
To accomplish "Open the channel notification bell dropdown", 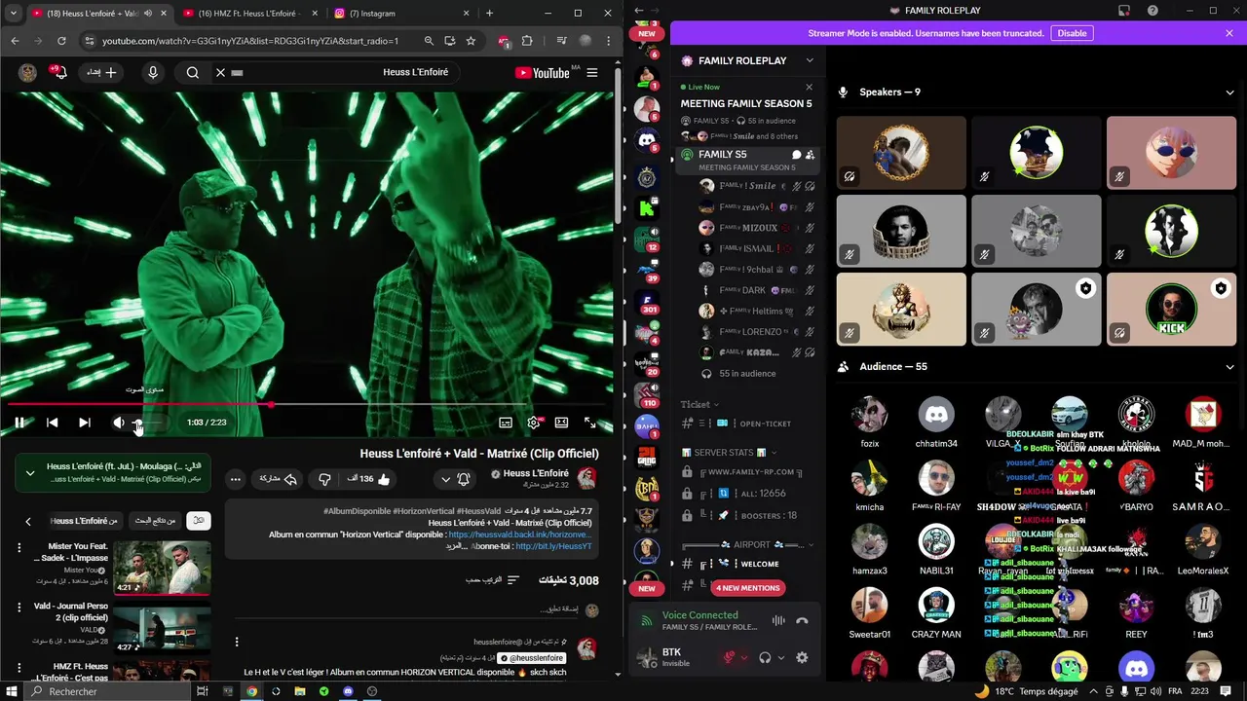I will coord(455,479).
